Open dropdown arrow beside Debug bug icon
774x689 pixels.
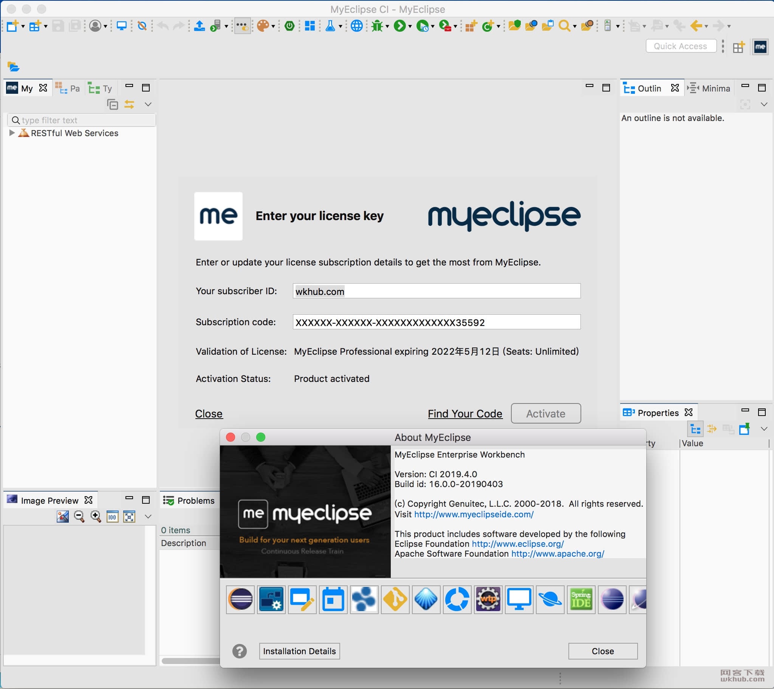pyautogui.click(x=387, y=26)
